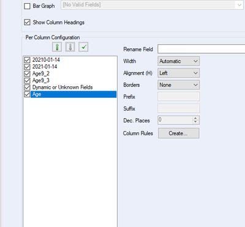Image resolution: width=245 pixels, height=227 pixels.
Task: Open the Bar Graph field dropdown
Action: pyautogui.click(x=152, y=5)
